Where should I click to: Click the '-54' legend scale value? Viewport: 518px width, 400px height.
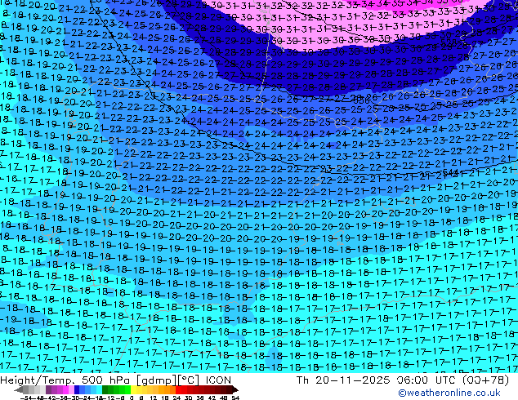tap(26, 398)
